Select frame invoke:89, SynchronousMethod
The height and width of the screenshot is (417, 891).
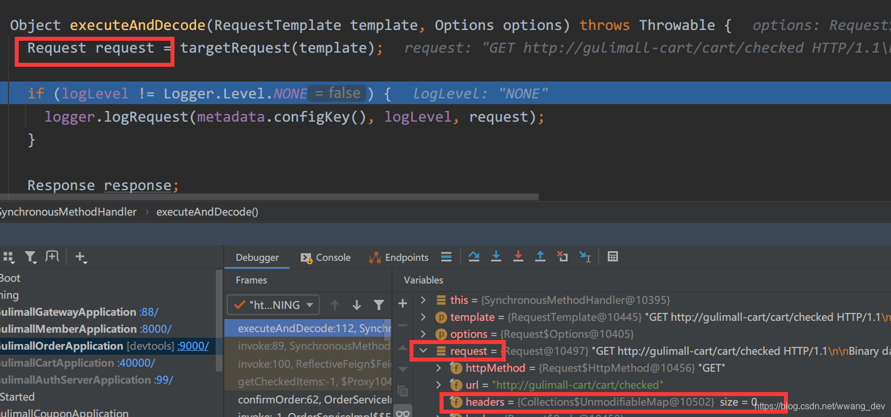(x=308, y=346)
